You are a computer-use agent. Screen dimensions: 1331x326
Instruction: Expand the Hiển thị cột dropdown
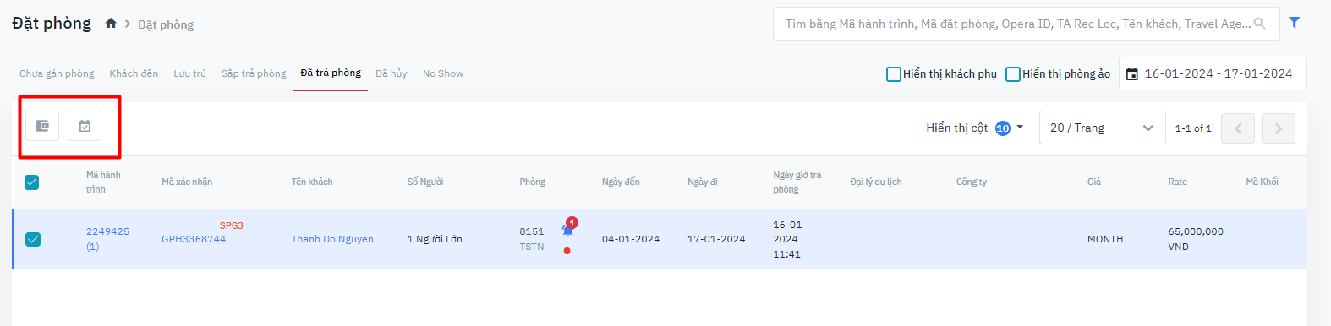tap(975, 128)
